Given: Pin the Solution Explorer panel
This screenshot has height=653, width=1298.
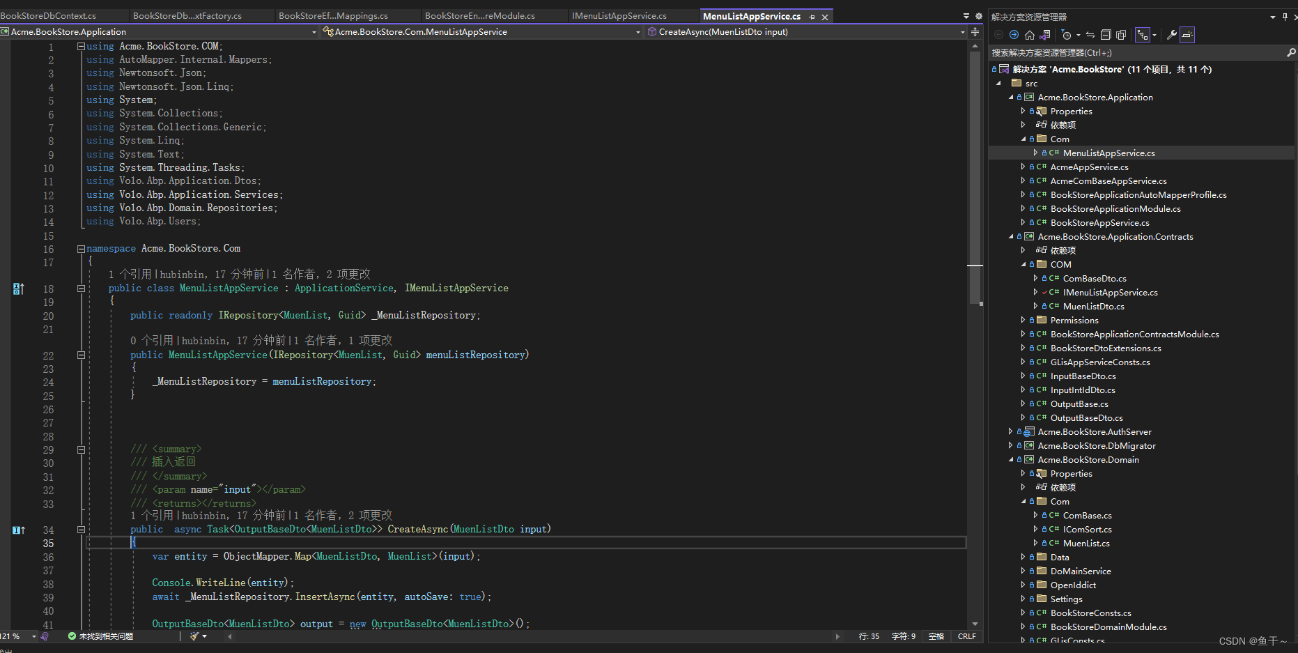Looking at the screenshot, I should (x=1285, y=17).
